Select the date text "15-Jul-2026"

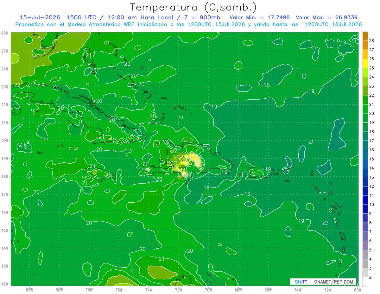click(x=40, y=17)
